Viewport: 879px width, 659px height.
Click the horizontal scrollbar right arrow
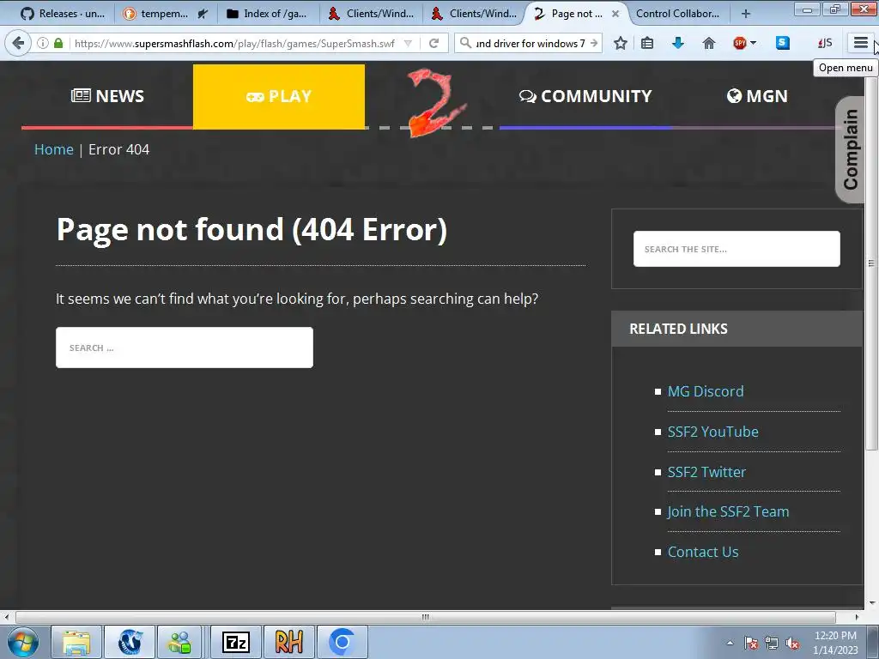coord(857,617)
